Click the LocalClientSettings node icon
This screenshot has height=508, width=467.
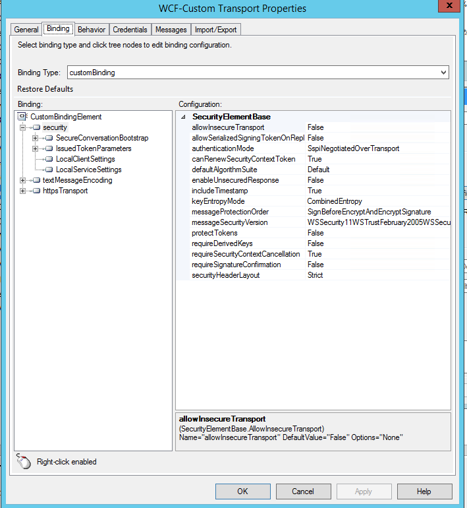(x=49, y=159)
